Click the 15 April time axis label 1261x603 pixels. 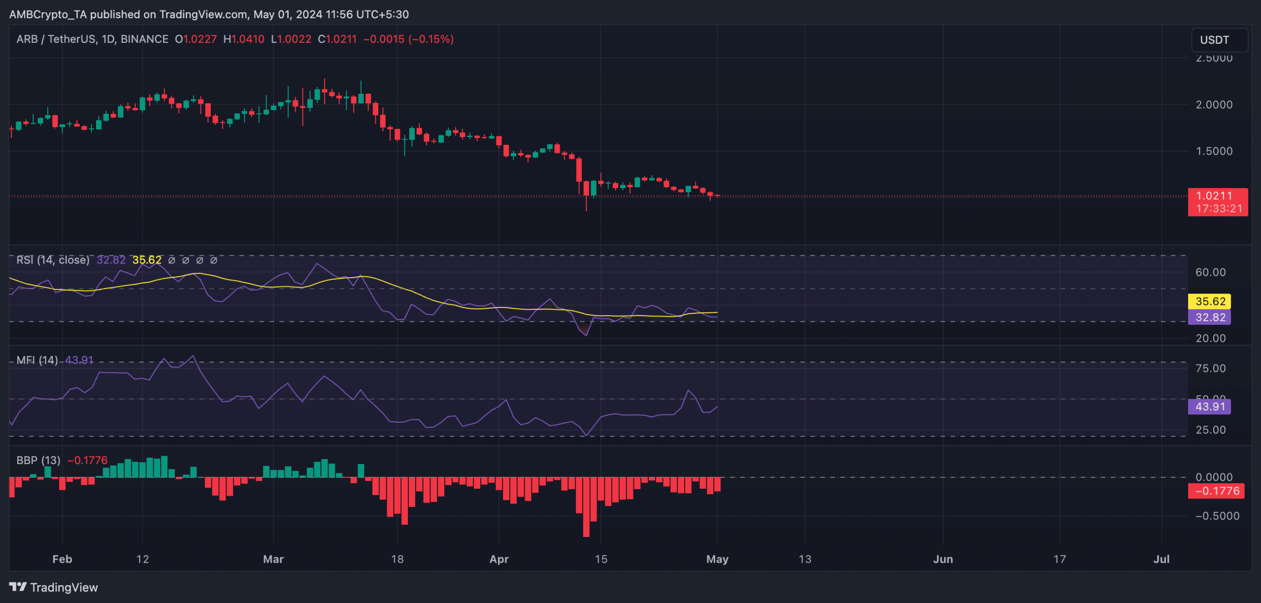[x=601, y=559]
